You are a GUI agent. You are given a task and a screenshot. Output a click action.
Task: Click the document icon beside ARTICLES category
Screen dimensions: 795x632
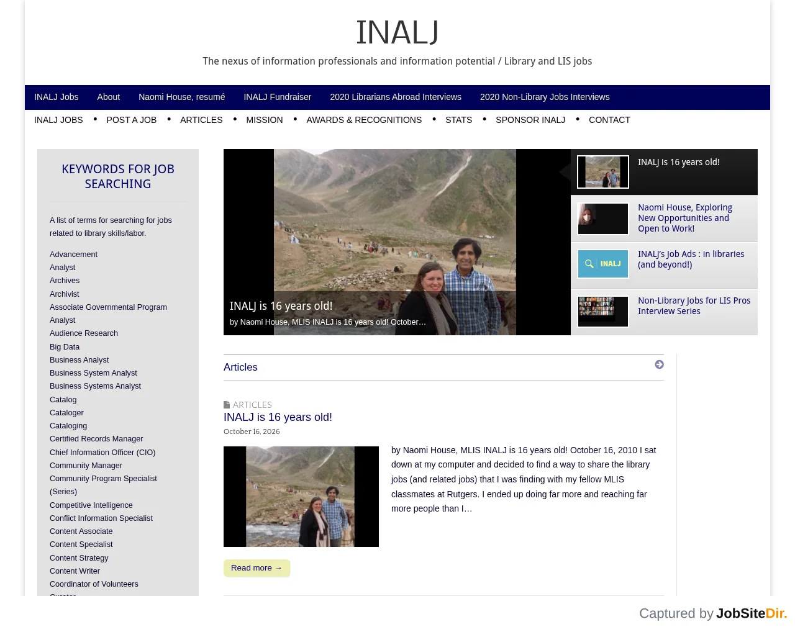click(x=227, y=405)
